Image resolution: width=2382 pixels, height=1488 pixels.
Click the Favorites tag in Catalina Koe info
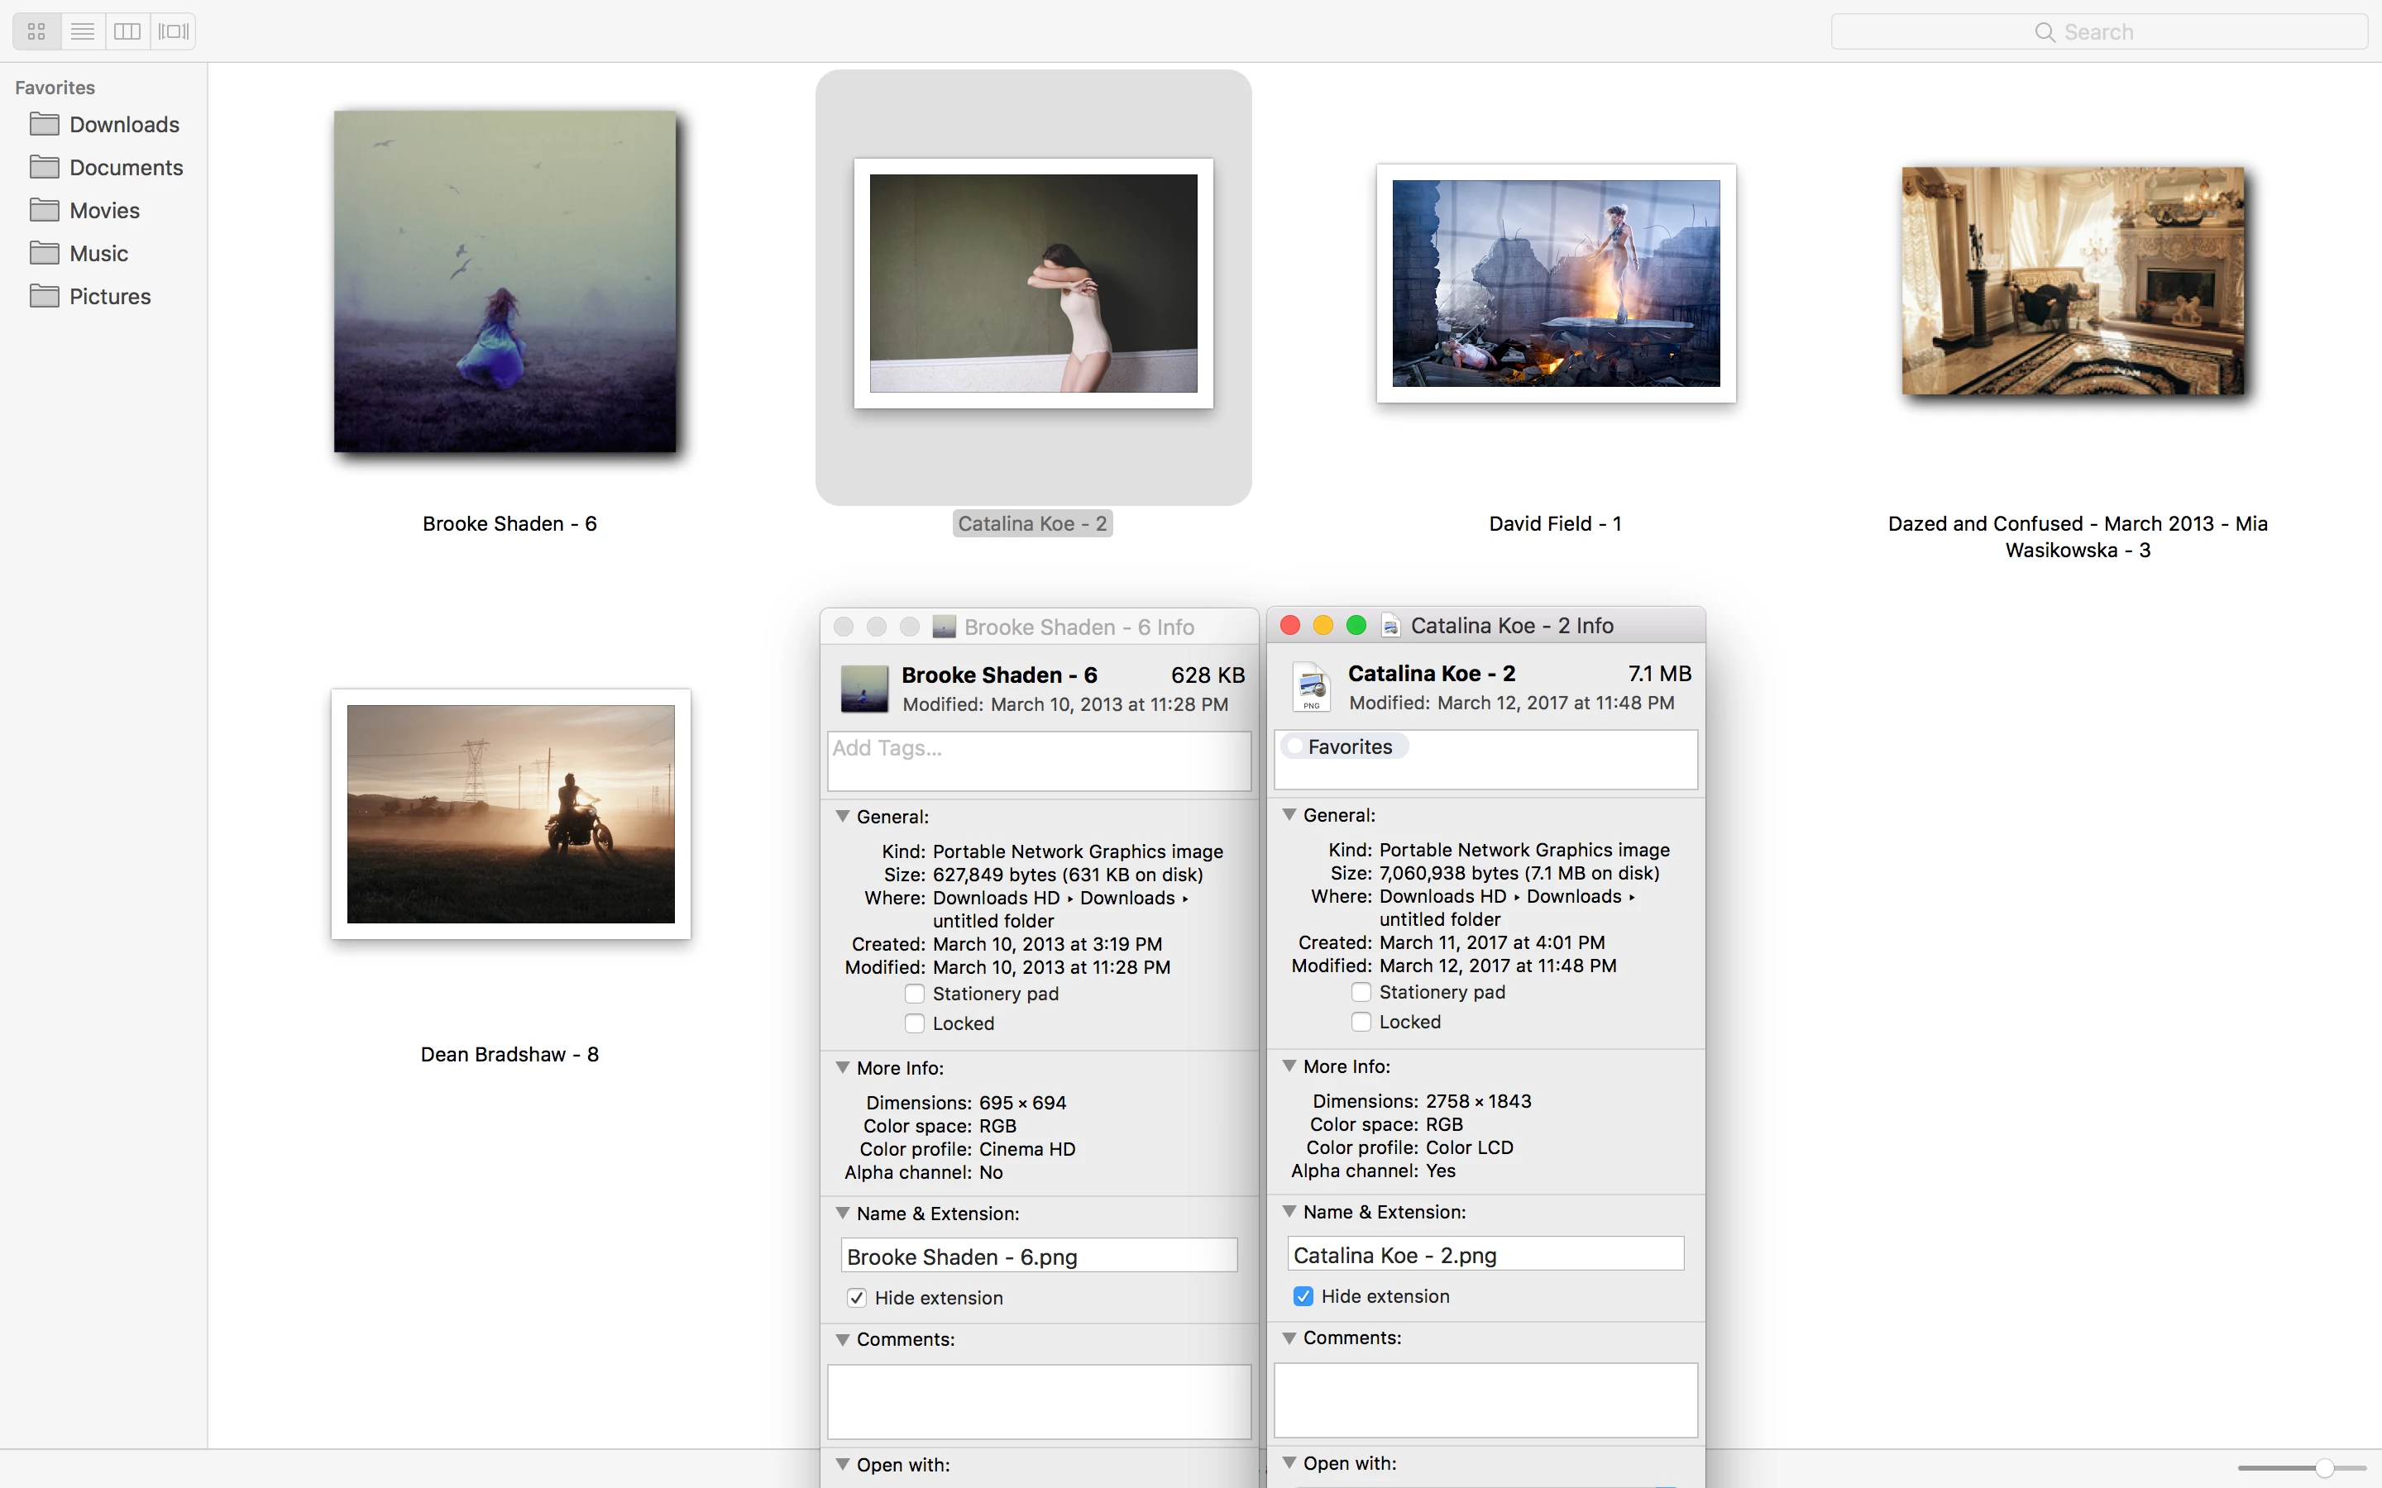pyautogui.click(x=1346, y=747)
